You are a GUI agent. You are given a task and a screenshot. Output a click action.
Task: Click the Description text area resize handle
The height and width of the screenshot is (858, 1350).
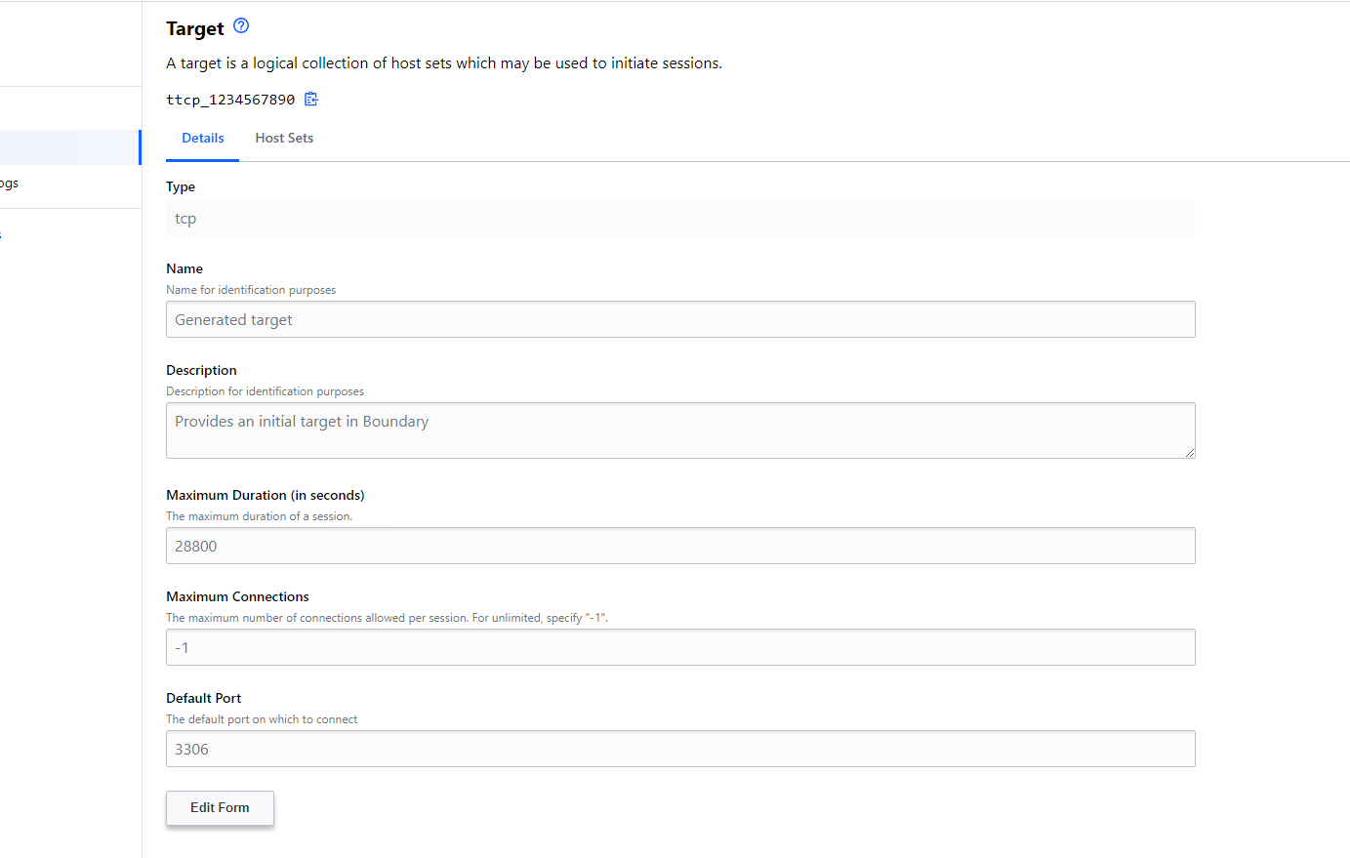click(1189, 452)
